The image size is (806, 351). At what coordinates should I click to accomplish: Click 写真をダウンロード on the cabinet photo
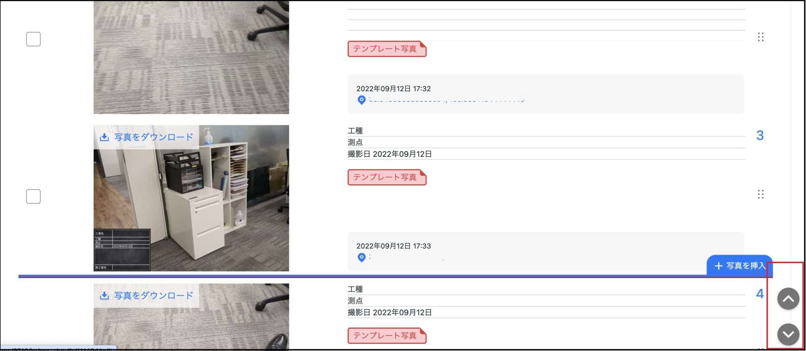coord(154,137)
